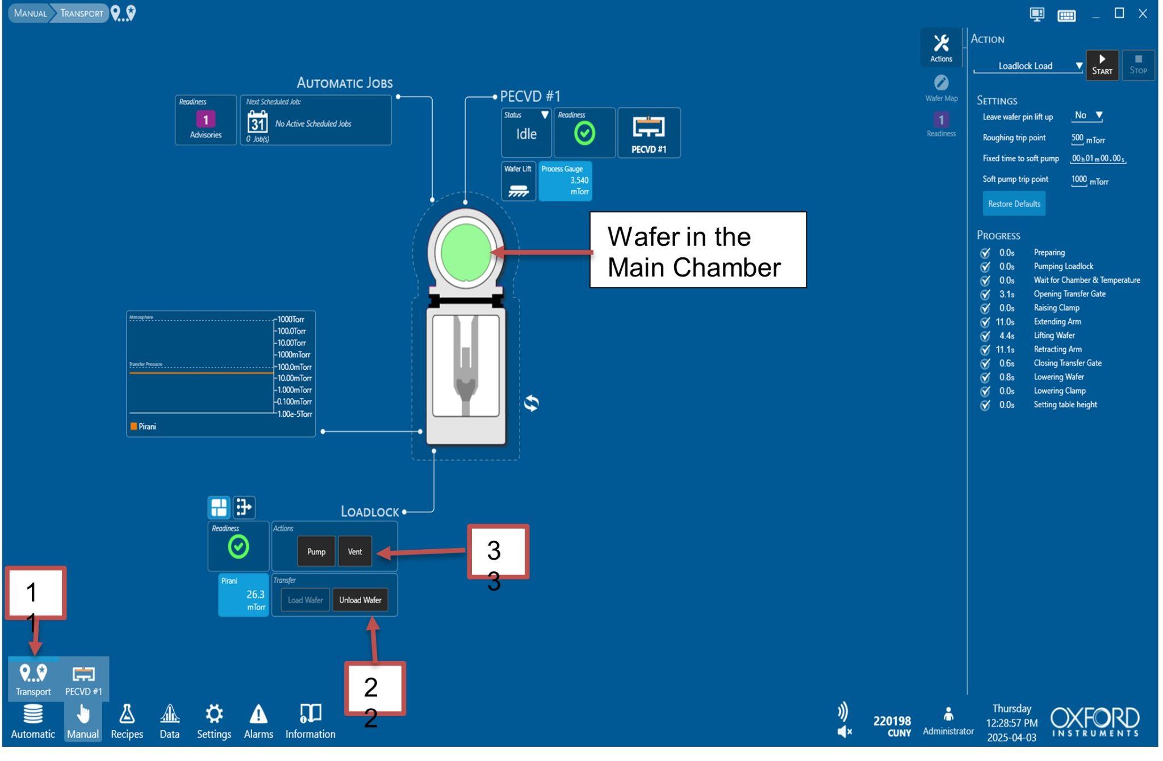Image resolution: width=1163 pixels, height=761 pixels.
Task: Open the PECVD #1 chamber icon tile
Action: pyautogui.click(x=649, y=133)
